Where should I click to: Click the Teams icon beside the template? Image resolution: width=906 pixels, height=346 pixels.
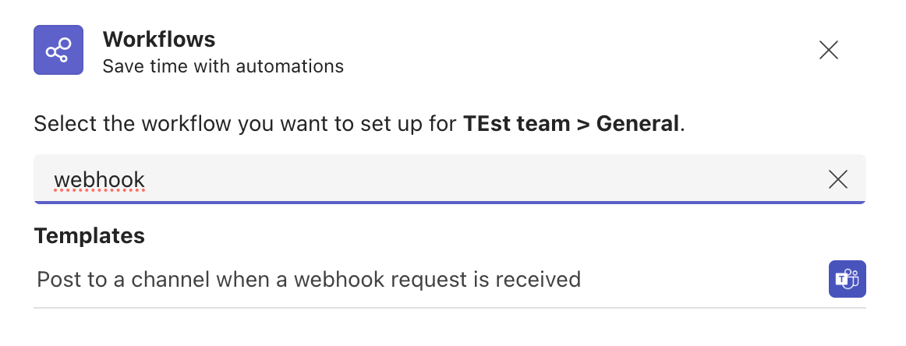click(x=847, y=279)
